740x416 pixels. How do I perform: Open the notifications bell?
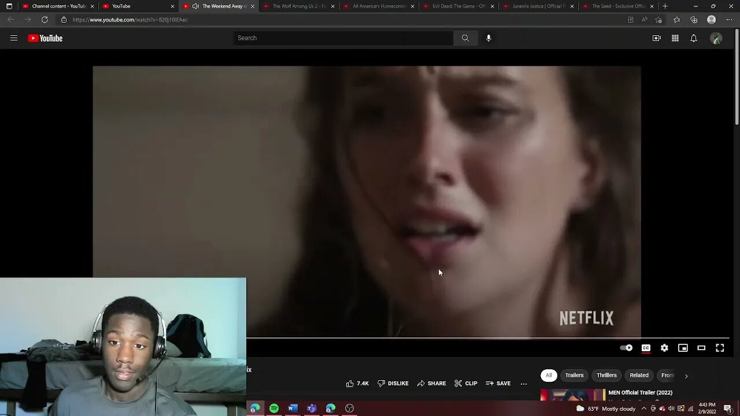pyautogui.click(x=694, y=38)
